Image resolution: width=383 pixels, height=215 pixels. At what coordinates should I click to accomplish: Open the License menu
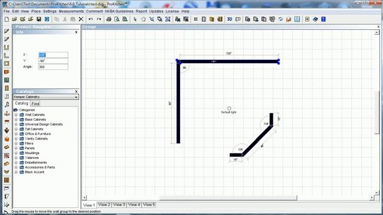(x=172, y=11)
